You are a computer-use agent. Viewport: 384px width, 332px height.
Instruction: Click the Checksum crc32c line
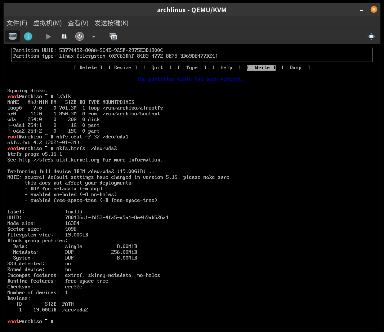(45, 287)
